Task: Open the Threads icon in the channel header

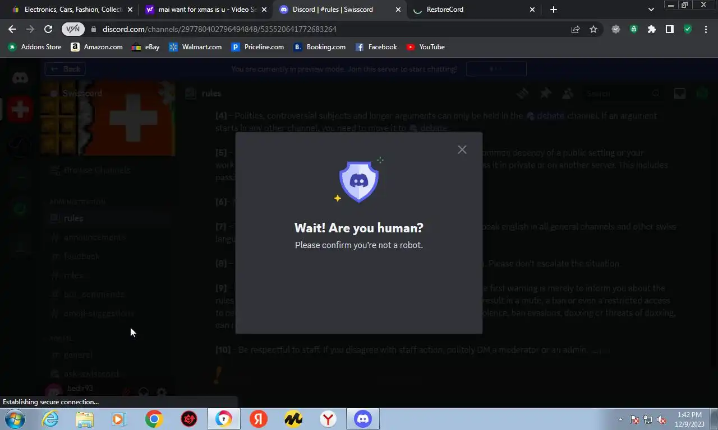Action: [x=523, y=94]
